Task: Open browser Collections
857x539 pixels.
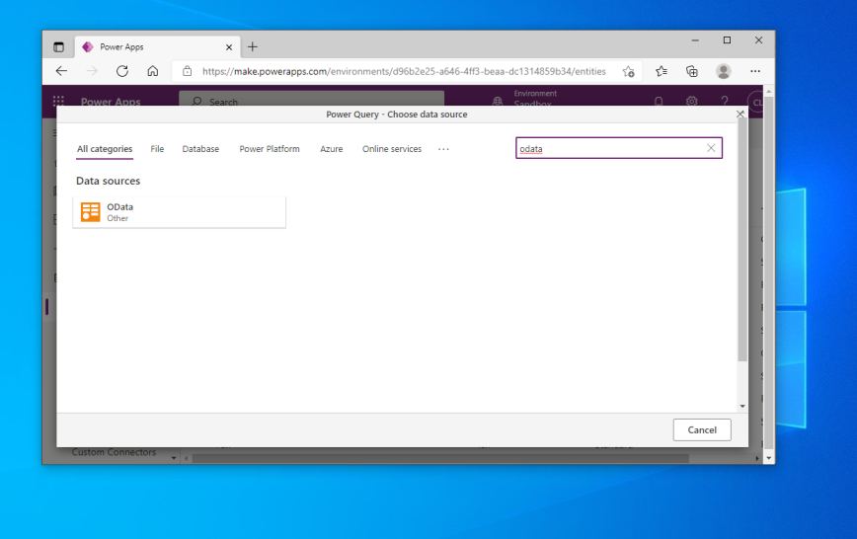Action: 692,71
